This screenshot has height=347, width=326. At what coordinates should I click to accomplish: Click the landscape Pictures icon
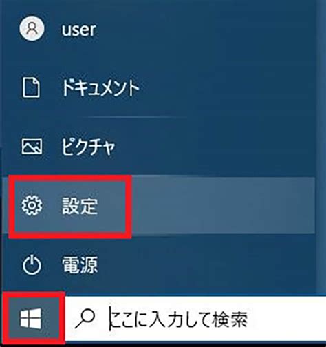tap(32, 146)
